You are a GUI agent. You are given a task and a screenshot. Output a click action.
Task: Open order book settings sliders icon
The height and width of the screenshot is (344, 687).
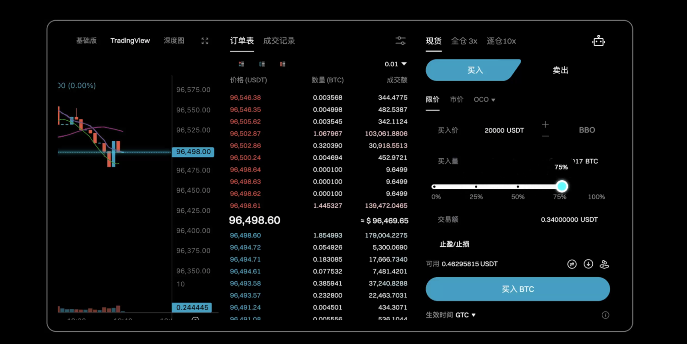click(401, 41)
